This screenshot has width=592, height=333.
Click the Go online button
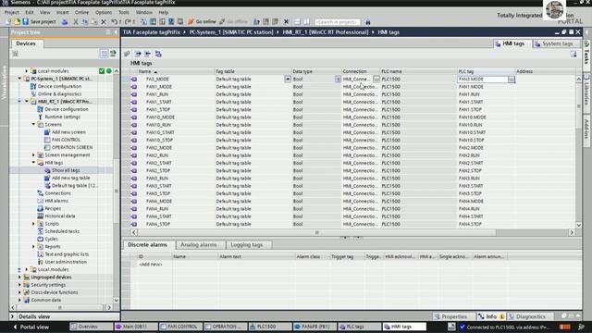click(202, 21)
